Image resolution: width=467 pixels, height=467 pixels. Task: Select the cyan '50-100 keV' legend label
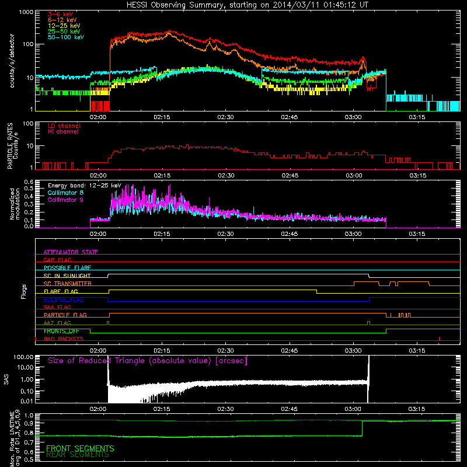(x=66, y=37)
